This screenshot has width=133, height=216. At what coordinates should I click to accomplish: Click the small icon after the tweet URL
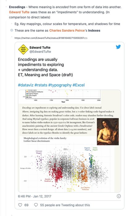click(85, 38)
